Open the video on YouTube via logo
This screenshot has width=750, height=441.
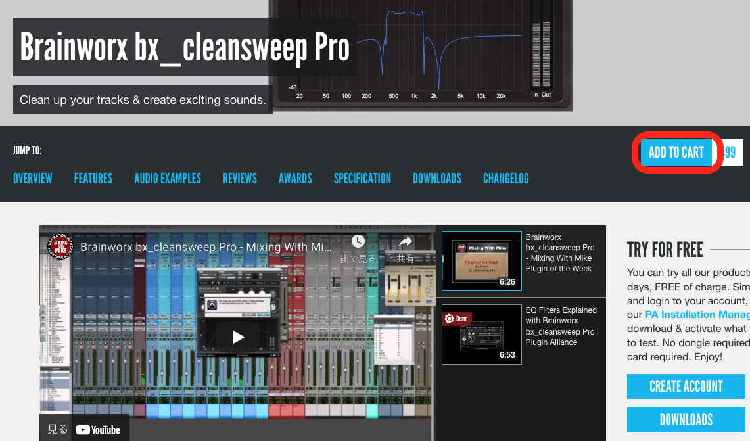[98, 430]
